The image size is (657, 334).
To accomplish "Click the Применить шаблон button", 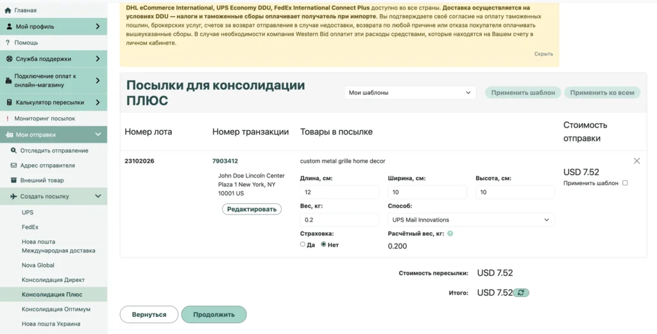I will pyautogui.click(x=524, y=92).
